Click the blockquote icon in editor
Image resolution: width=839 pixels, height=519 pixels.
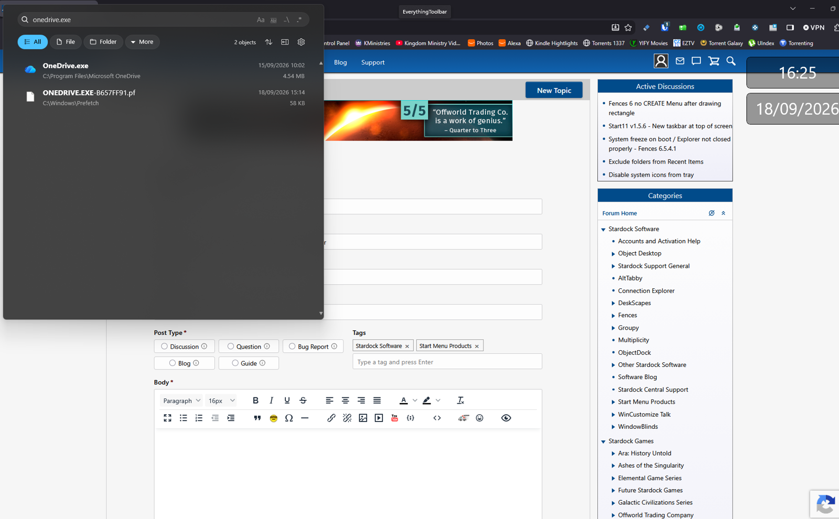[x=257, y=418]
